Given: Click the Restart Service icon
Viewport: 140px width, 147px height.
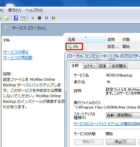Looking at the screenshot, I should click(x=54, y=18).
